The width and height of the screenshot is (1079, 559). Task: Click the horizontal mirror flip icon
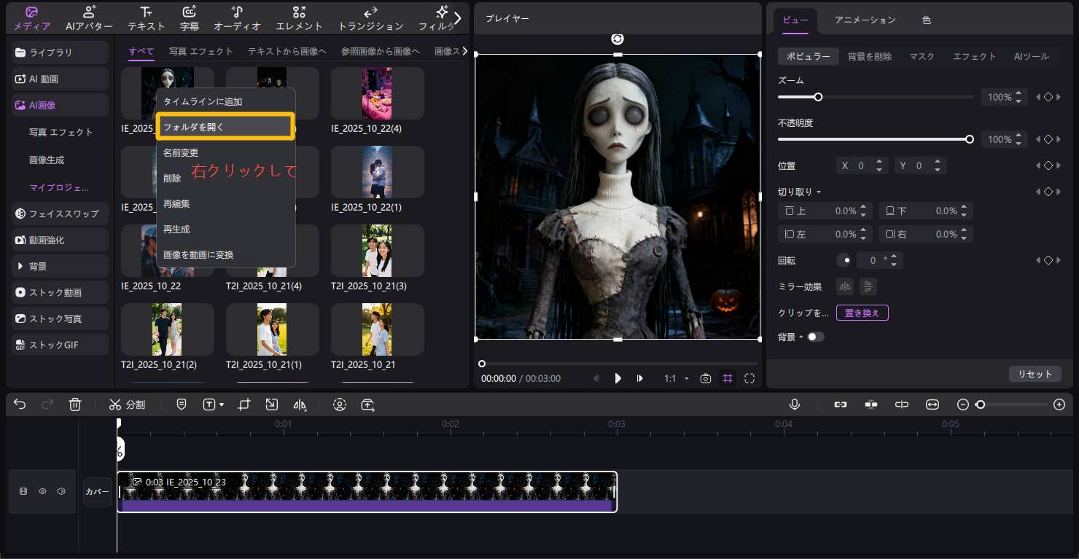point(844,286)
